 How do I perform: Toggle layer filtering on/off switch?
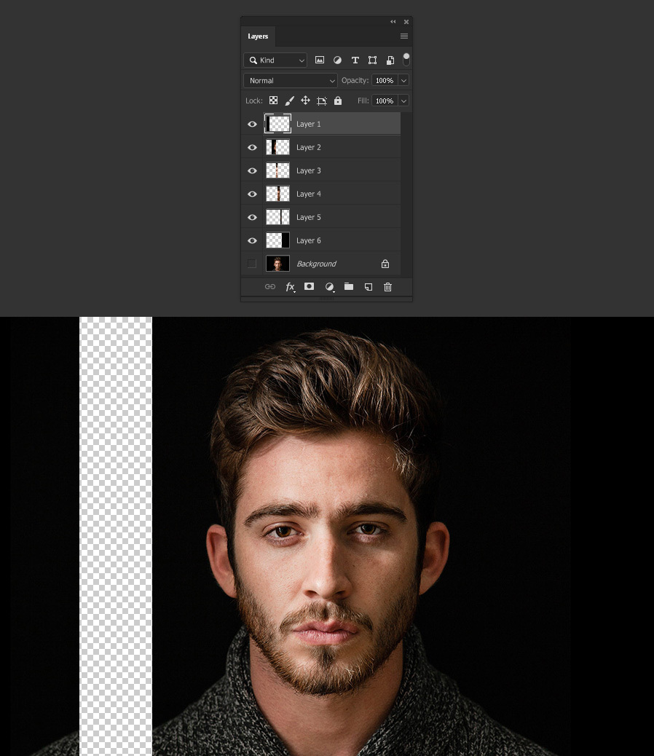pos(406,59)
